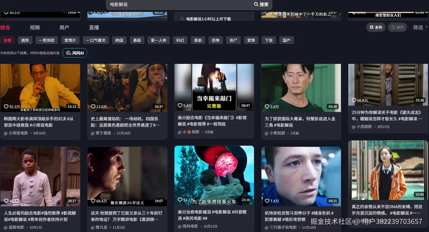This screenshot has width=429, height=232.
Task: Open the 35:37 hijack movie thumbnail
Action: pyautogui.click(x=127, y=88)
